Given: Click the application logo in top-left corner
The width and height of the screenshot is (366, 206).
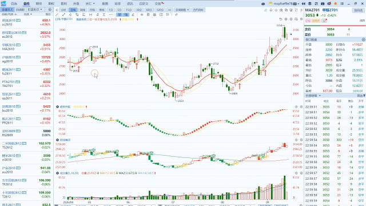Looking at the screenshot, I should (x=3, y=3).
